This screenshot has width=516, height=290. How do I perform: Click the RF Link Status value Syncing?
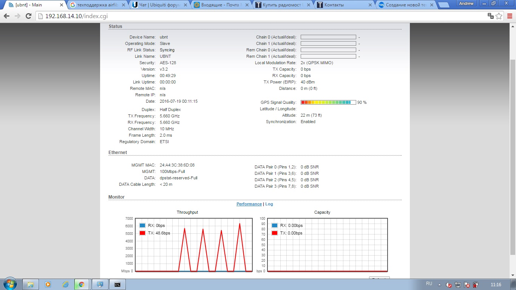[x=167, y=50]
